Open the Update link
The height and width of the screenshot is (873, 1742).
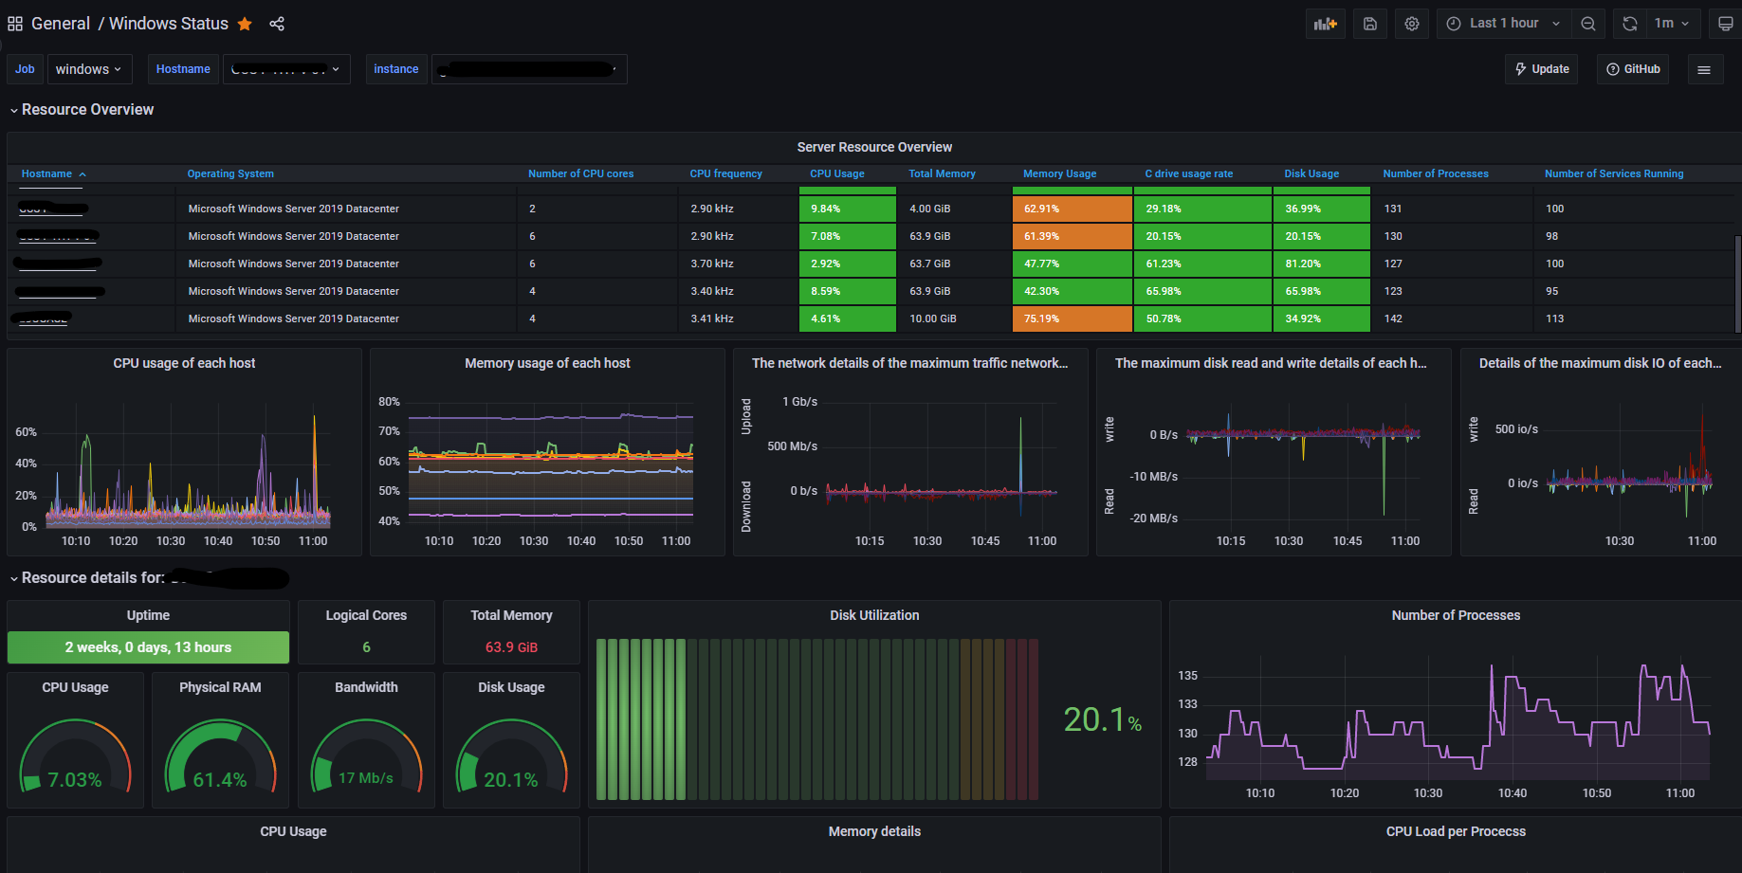(1541, 69)
